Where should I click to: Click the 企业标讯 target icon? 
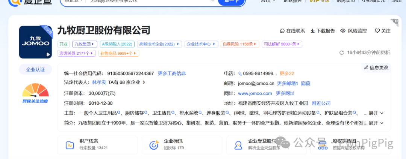point(154,145)
